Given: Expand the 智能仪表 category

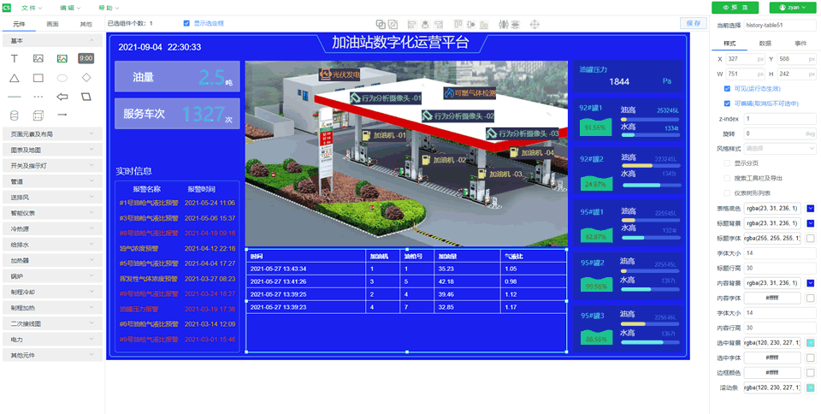Looking at the screenshot, I should click(x=52, y=213).
